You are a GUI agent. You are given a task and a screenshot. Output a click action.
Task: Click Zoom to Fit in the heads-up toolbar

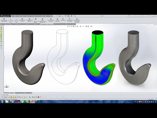(x=68, y=26)
